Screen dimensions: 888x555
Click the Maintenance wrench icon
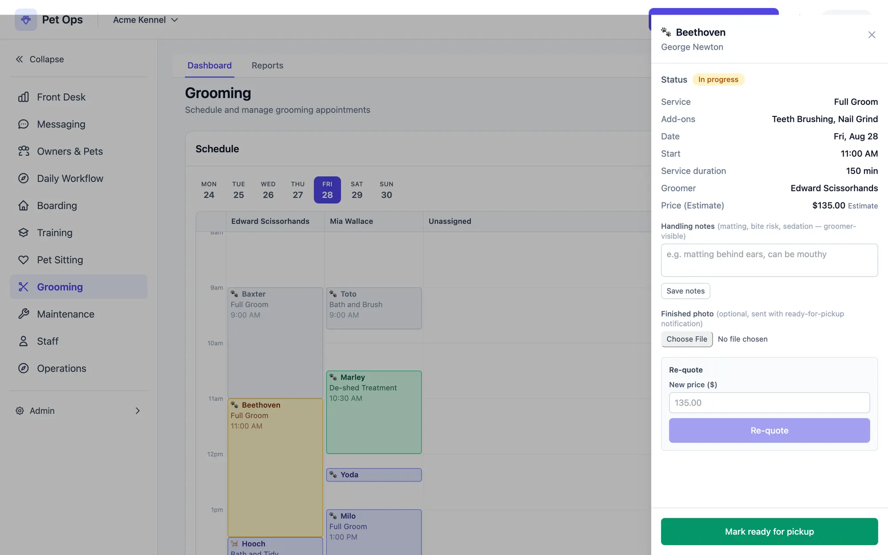coord(24,313)
